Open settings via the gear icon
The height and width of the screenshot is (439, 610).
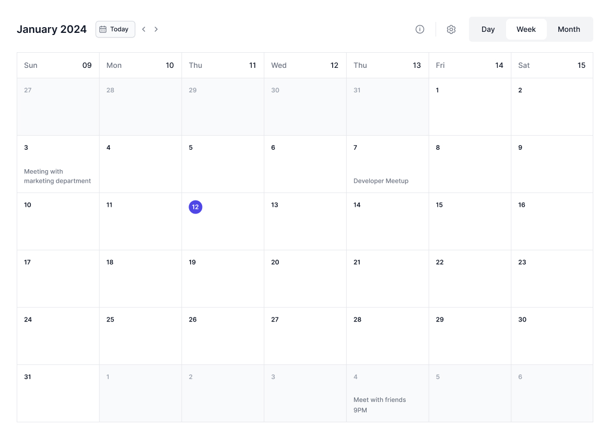(x=451, y=29)
